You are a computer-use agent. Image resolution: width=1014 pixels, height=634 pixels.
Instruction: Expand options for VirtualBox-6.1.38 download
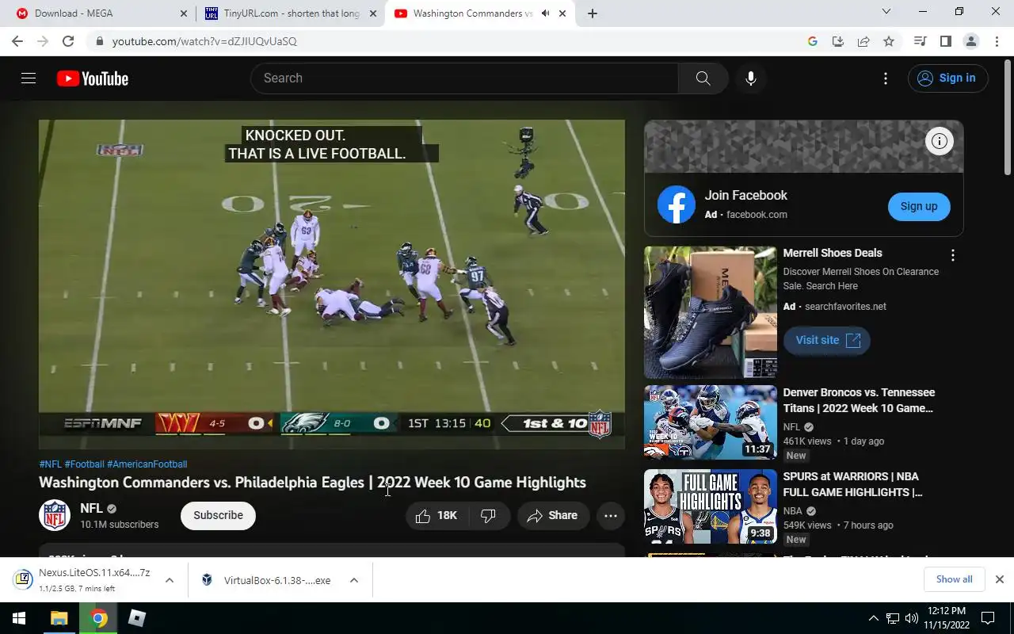click(353, 580)
